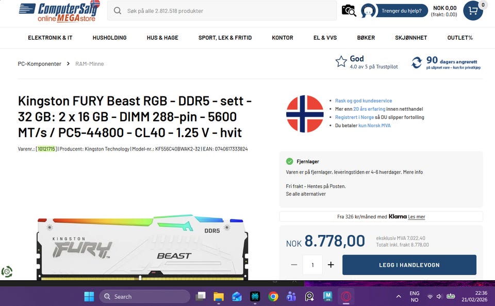Decrease quantity with the minus button
The height and width of the screenshot is (306, 495).
pos(294,265)
